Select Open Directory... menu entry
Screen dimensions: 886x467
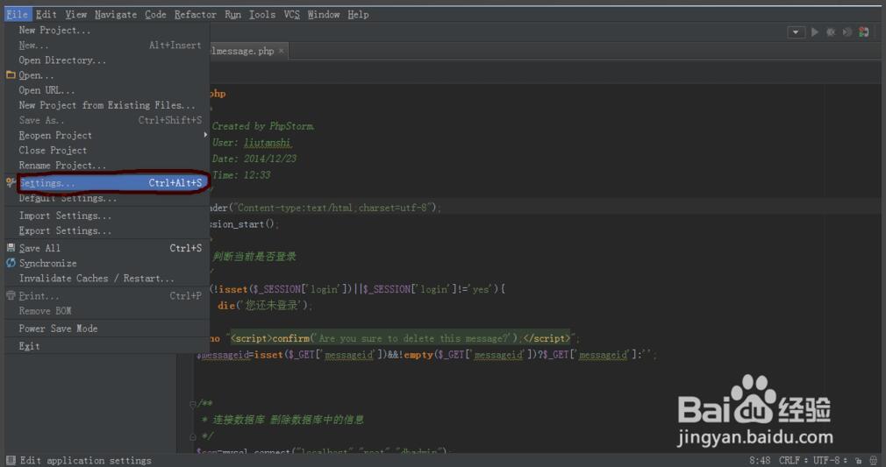click(107, 60)
